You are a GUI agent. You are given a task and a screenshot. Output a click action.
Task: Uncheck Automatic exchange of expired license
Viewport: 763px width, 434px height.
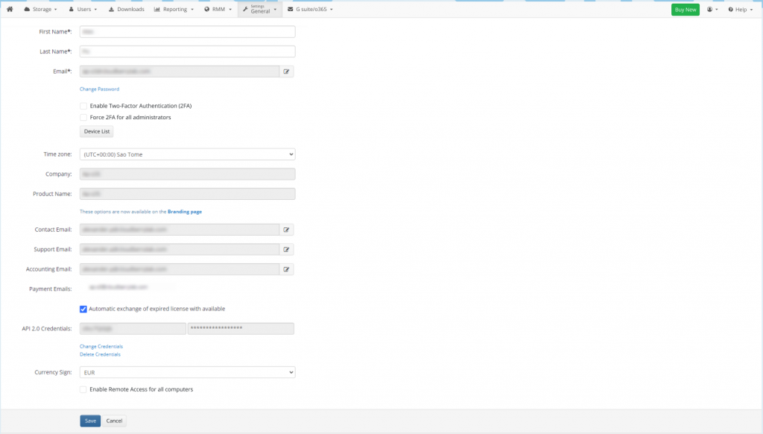point(83,309)
